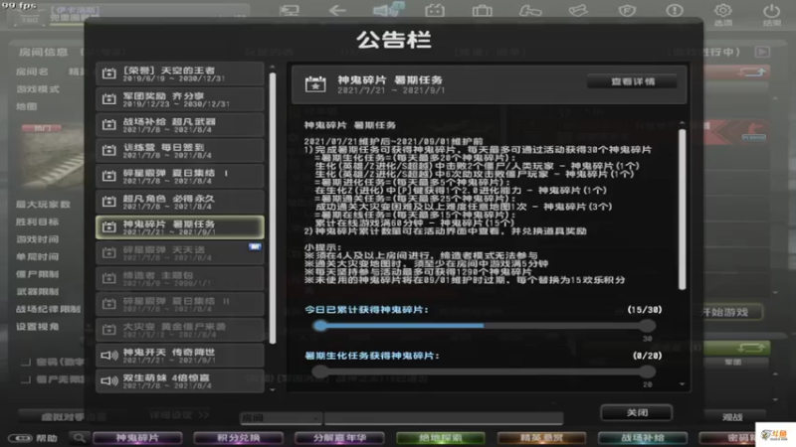Close the bulletin with 关闭 button
This screenshot has height=447, width=796.
[x=636, y=413]
